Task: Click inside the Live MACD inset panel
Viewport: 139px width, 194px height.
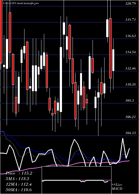Action: [x=76, y=180]
